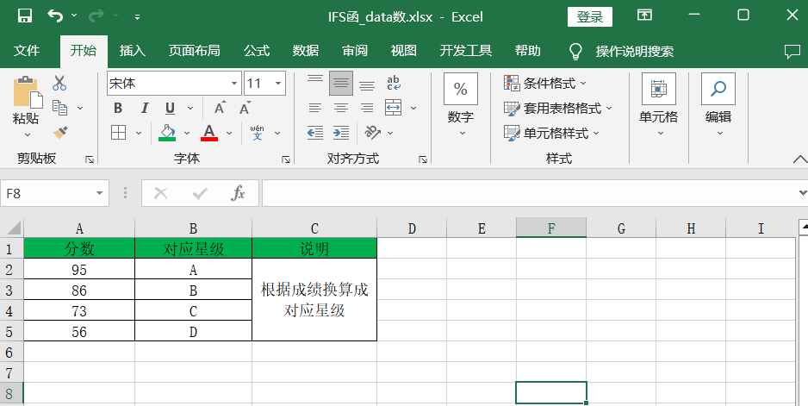Toggle Bold formatting

click(x=118, y=108)
